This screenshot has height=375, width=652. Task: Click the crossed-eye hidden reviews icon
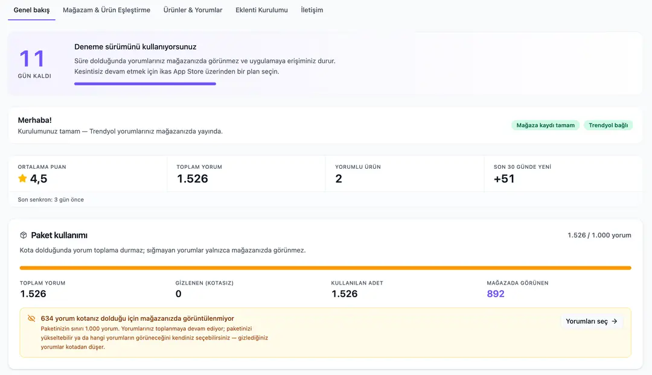pos(31,318)
